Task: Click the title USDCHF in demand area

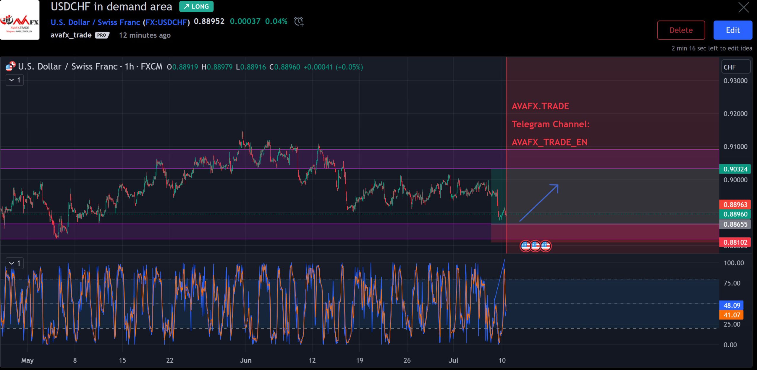Action: coord(111,7)
